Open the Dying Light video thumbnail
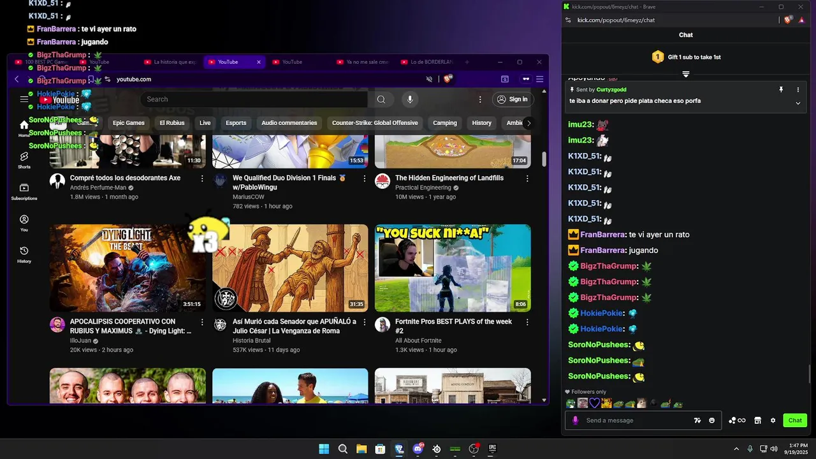816x459 pixels. tap(127, 268)
